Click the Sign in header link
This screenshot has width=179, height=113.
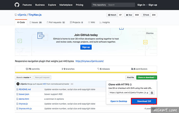(141, 5)
